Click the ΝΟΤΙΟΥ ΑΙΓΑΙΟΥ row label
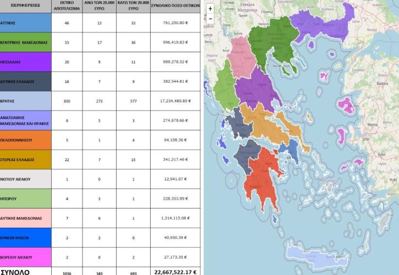The height and width of the screenshot is (275, 399). 25,179
